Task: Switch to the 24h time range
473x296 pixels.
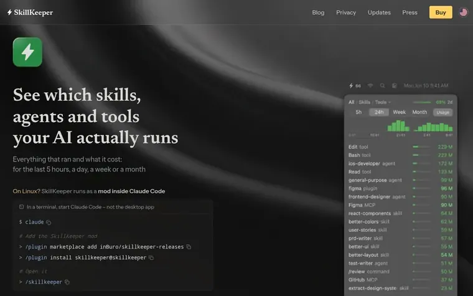Action: [x=379, y=112]
